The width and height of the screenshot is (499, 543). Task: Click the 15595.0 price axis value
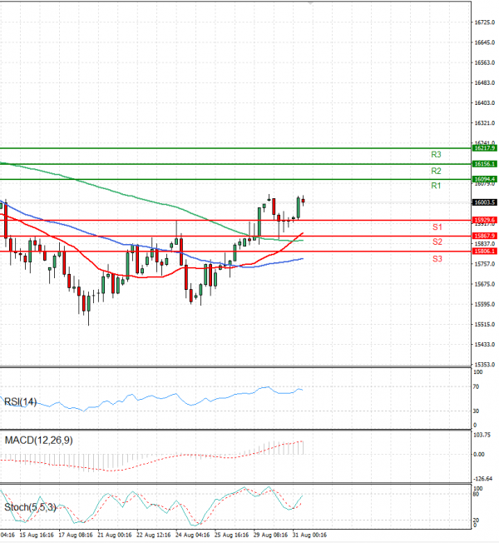[485, 305]
